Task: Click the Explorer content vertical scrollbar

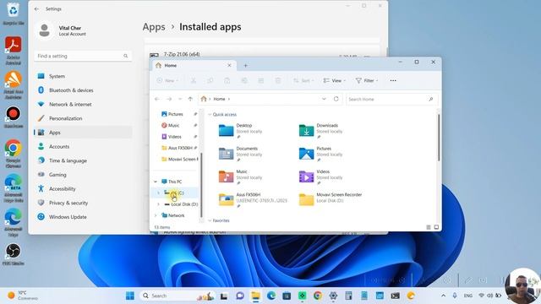Action: (x=439, y=138)
